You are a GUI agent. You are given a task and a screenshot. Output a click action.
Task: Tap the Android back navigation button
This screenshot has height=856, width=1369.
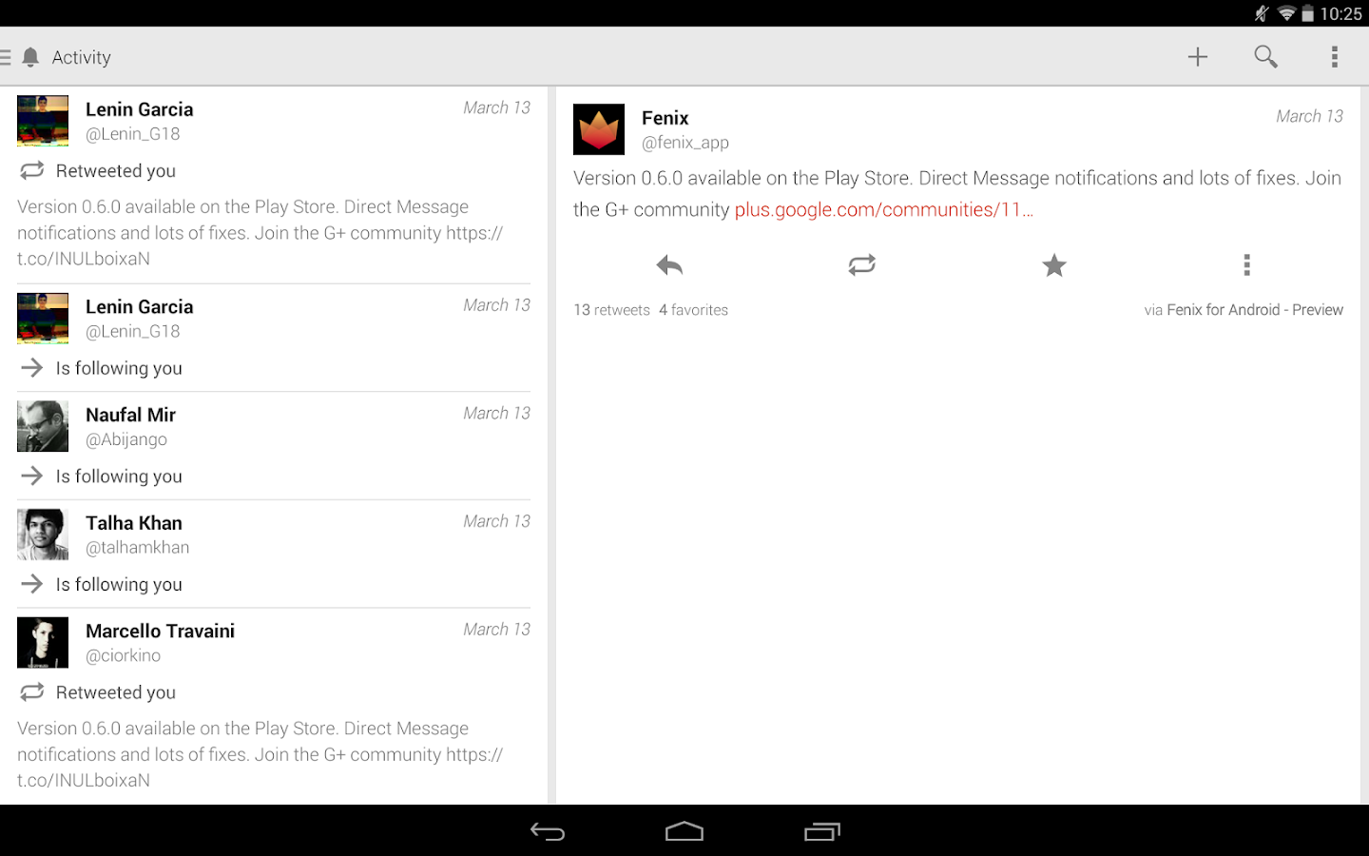548,832
